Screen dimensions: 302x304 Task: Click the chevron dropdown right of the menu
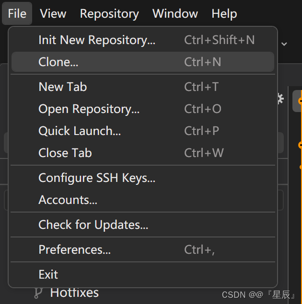284,44
